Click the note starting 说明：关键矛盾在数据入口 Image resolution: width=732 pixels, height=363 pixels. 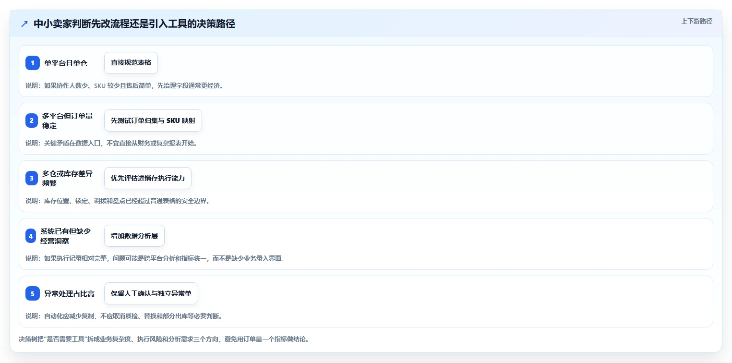click(111, 143)
